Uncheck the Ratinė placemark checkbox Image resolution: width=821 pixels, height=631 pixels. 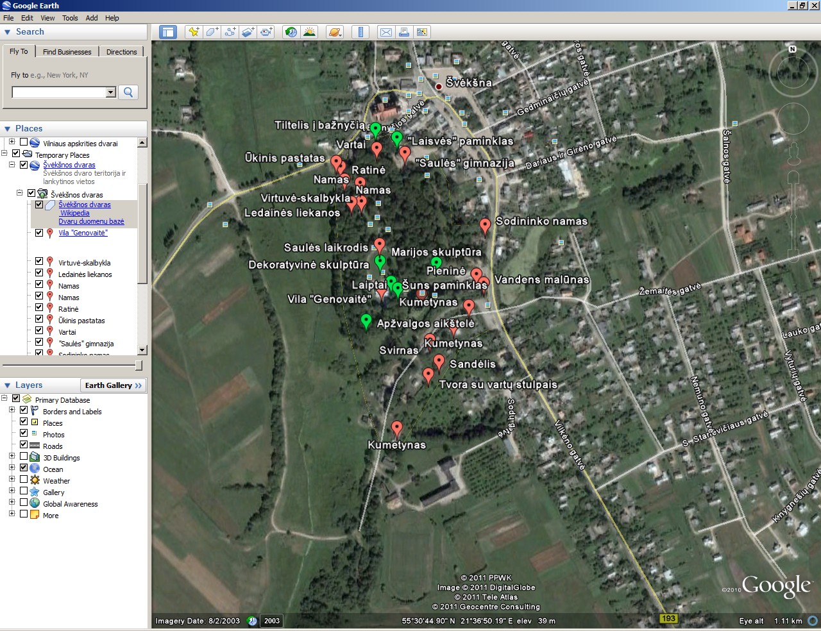39,308
